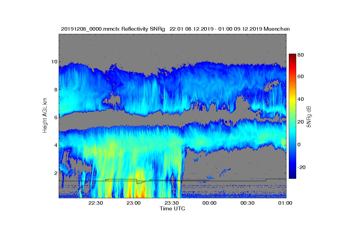This screenshot has width=354, height=236.
Task: Click the black step line near 00:45
Action: pos(266,180)
